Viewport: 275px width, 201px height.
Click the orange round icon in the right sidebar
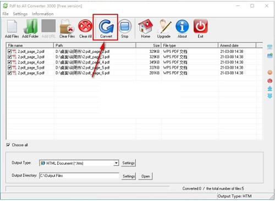pos(269,72)
